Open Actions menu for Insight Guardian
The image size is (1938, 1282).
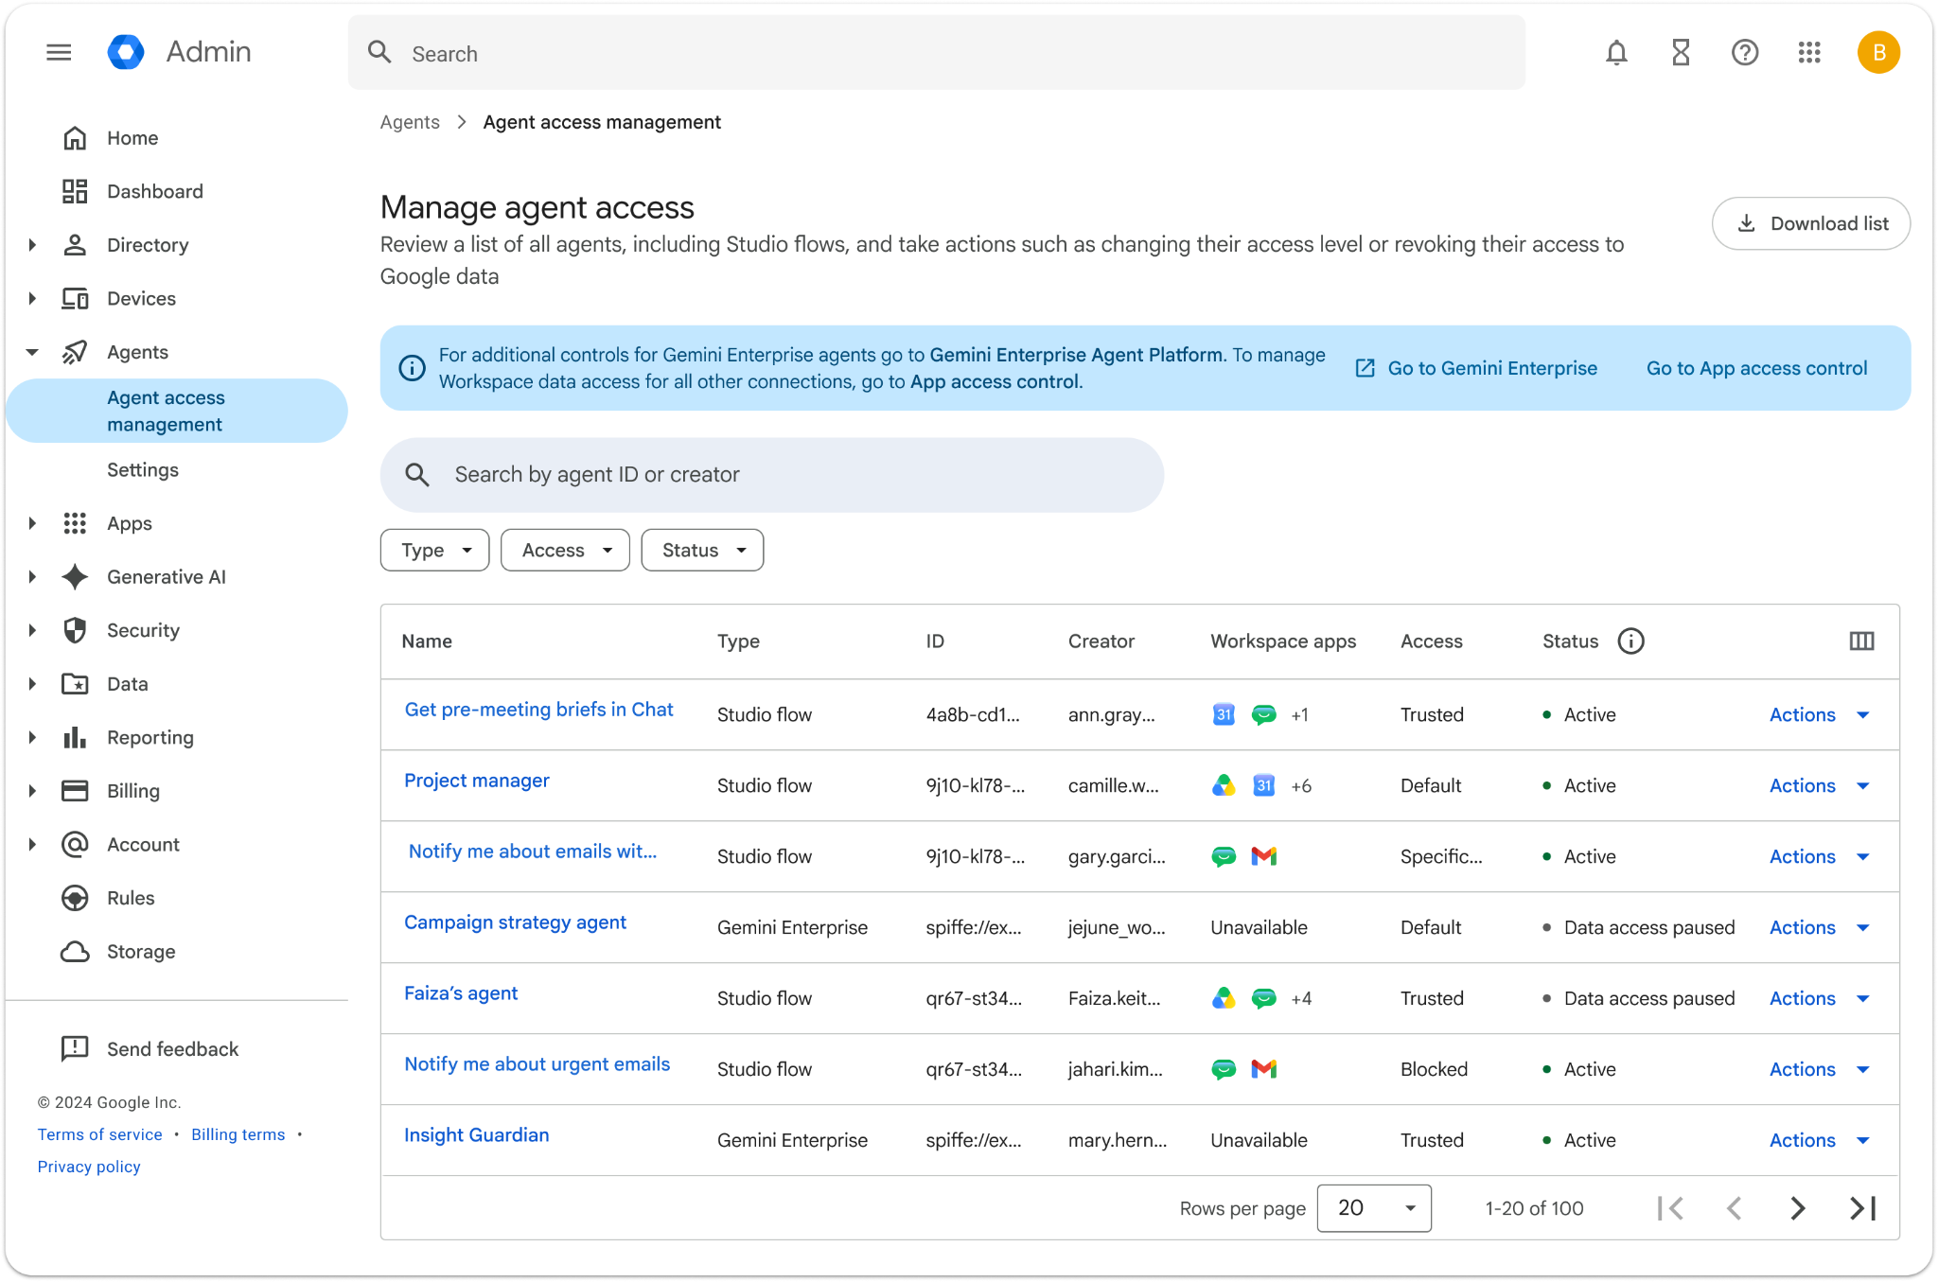click(1820, 1140)
